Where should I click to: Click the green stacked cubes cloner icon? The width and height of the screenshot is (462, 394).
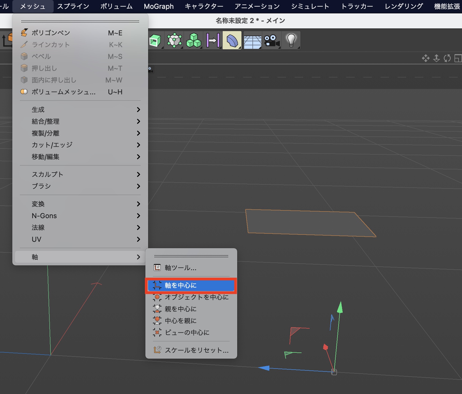(x=193, y=40)
